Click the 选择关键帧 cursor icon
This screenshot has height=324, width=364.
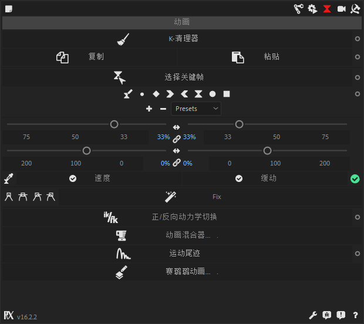120,77
